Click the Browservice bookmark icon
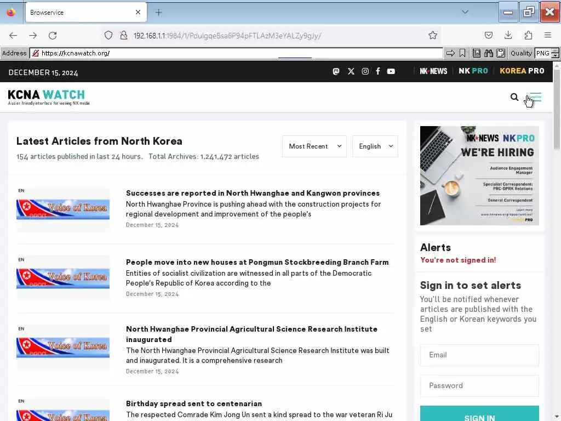The image size is (561, 421). tap(462, 53)
